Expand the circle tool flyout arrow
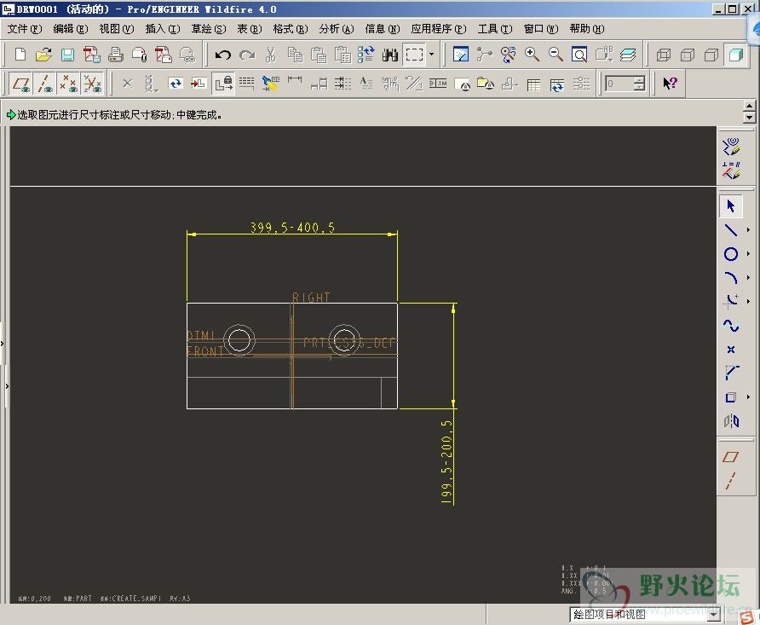Image resolution: width=760 pixels, height=625 pixels. coord(748,253)
